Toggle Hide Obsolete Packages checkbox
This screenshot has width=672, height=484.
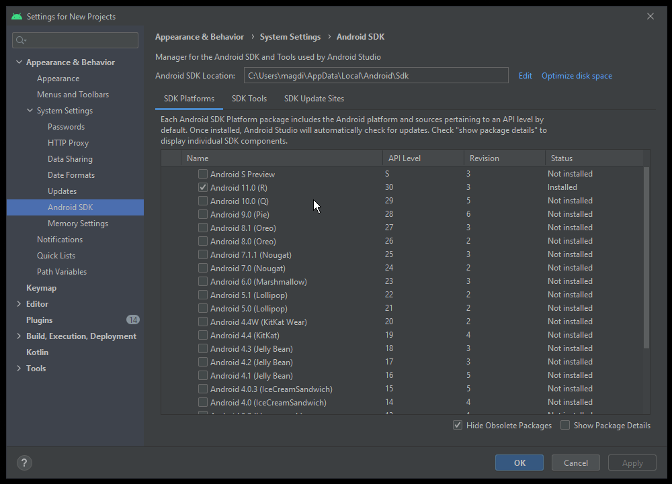(x=458, y=425)
